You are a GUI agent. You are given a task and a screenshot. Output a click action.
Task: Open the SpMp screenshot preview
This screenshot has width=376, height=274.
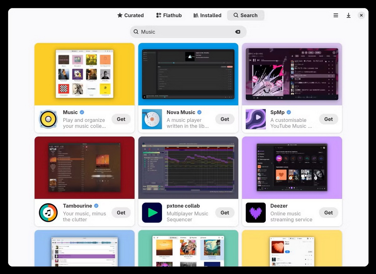click(292, 74)
